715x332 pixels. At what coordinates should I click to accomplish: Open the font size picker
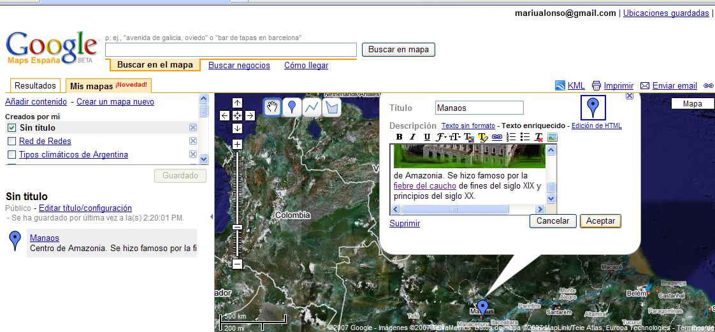(x=454, y=137)
